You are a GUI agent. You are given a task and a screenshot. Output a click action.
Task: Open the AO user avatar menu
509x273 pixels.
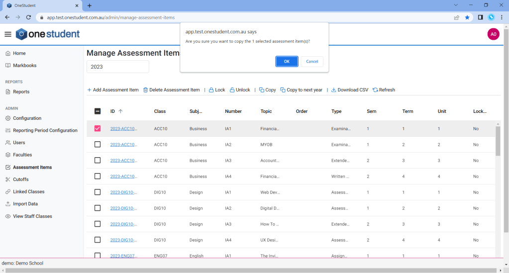tap(493, 34)
